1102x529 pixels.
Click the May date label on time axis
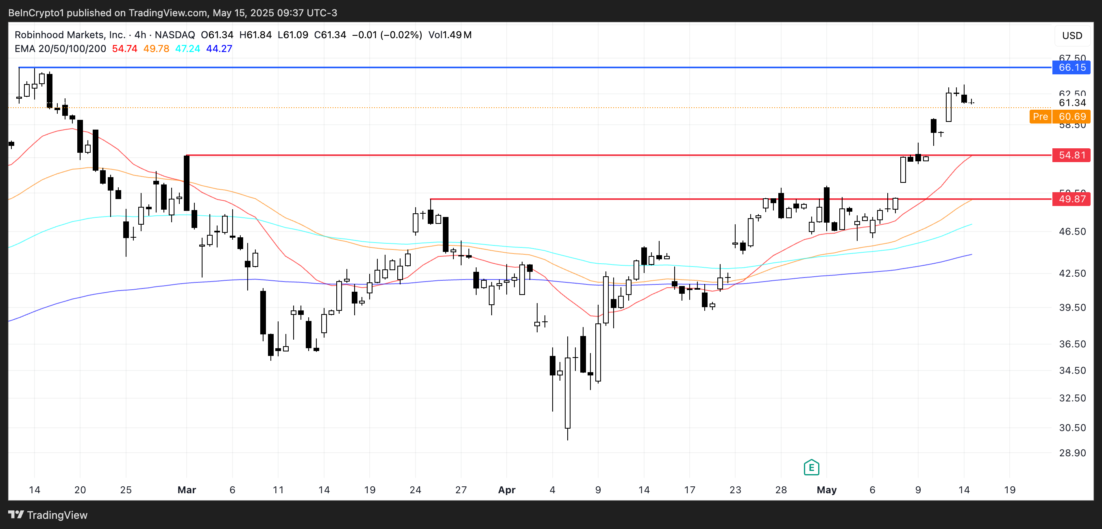[x=826, y=490]
